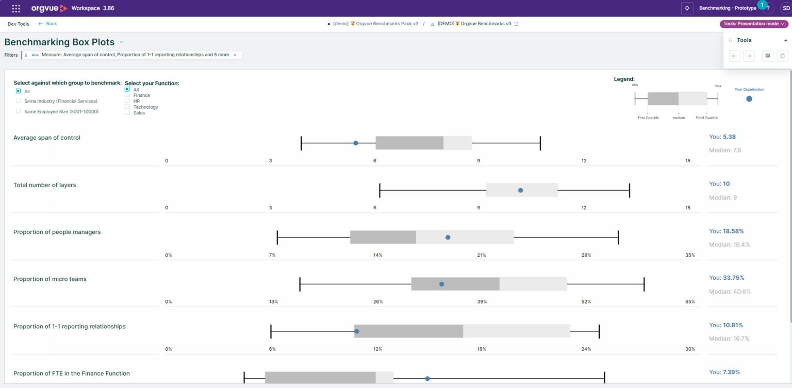Open the SD user avatar menu

click(x=786, y=8)
